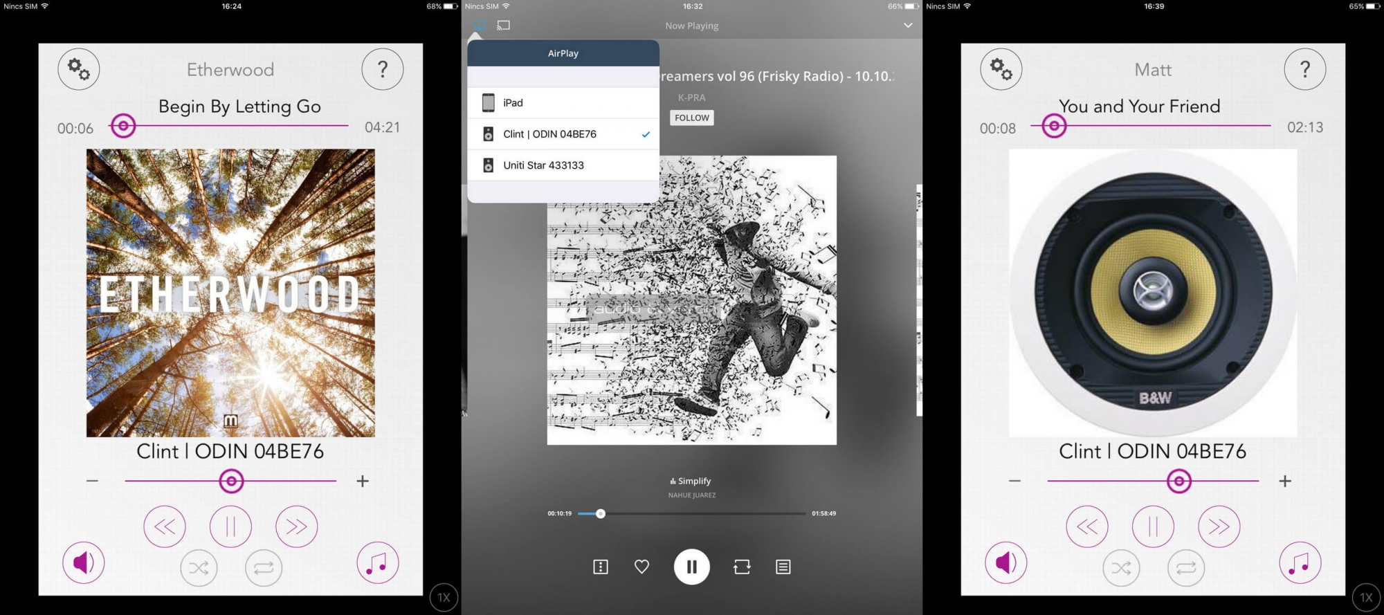
Task: Pause playback in Etherwood player
Action: (x=230, y=526)
